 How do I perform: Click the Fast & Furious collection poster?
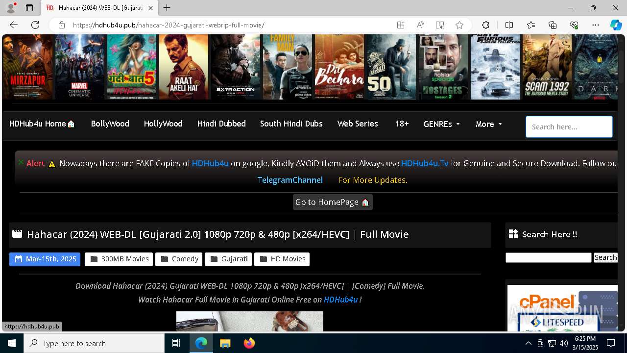(x=495, y=67)
